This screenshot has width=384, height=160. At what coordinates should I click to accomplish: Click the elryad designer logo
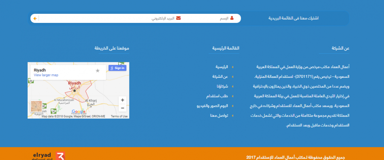49,156
